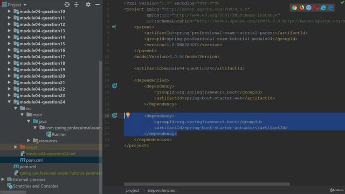The height and width of the screenshot is (194, 345).
Task: Click the collapse all icon in Project panel
Action: click(77, 4)
